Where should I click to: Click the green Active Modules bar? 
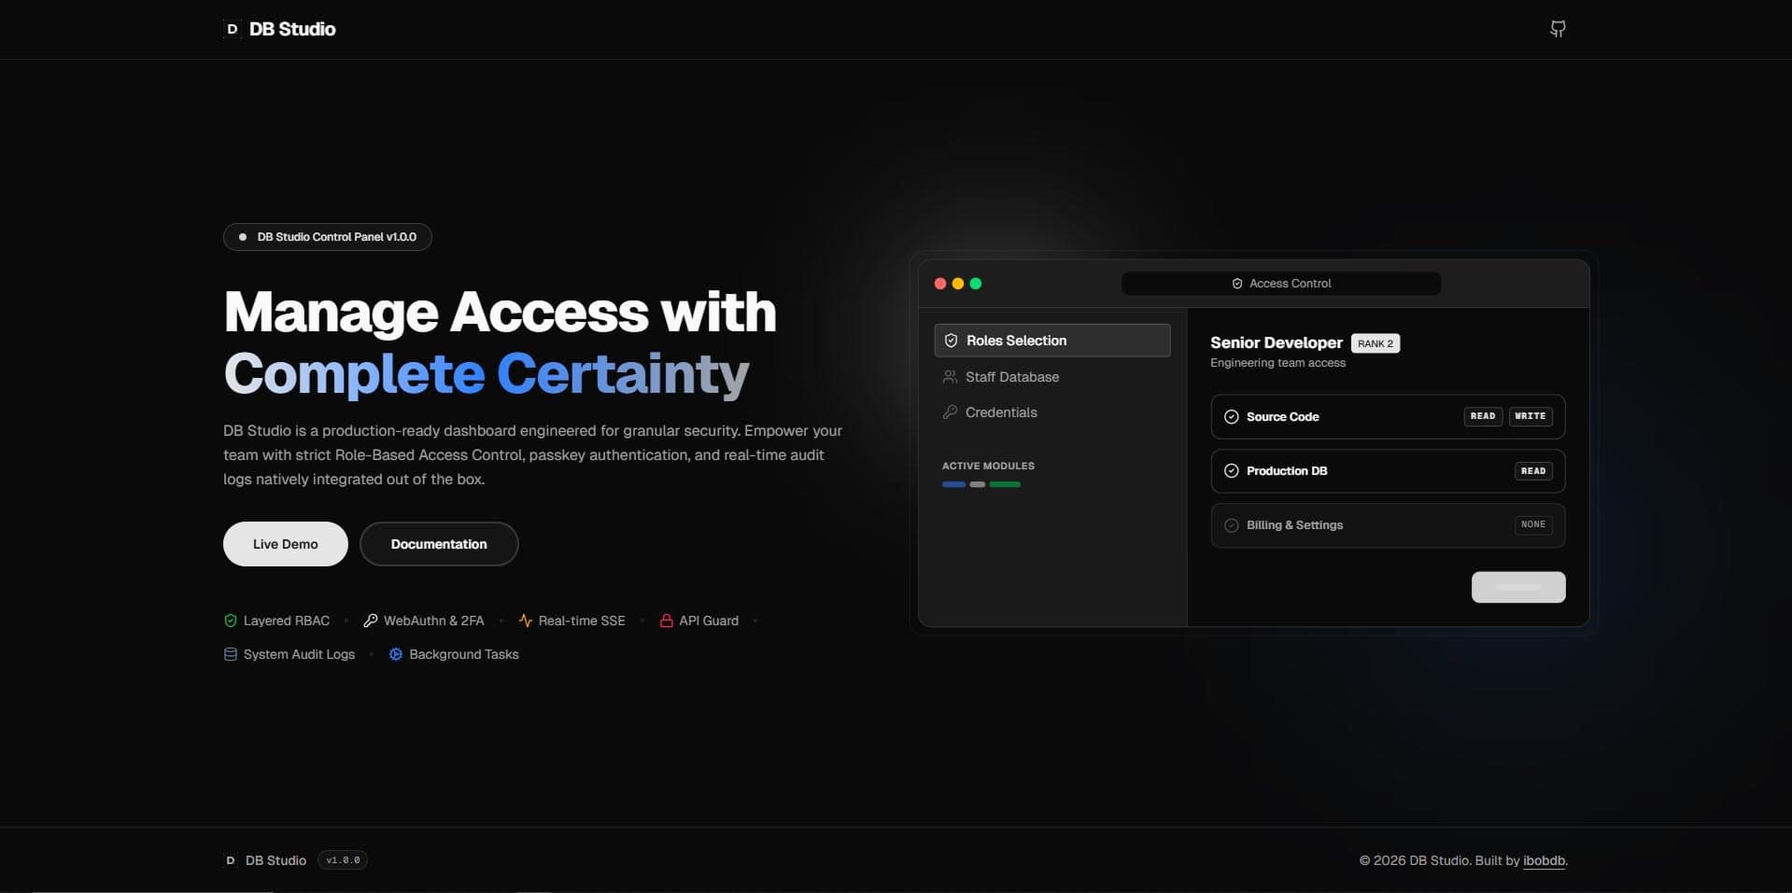(1006, 484)
